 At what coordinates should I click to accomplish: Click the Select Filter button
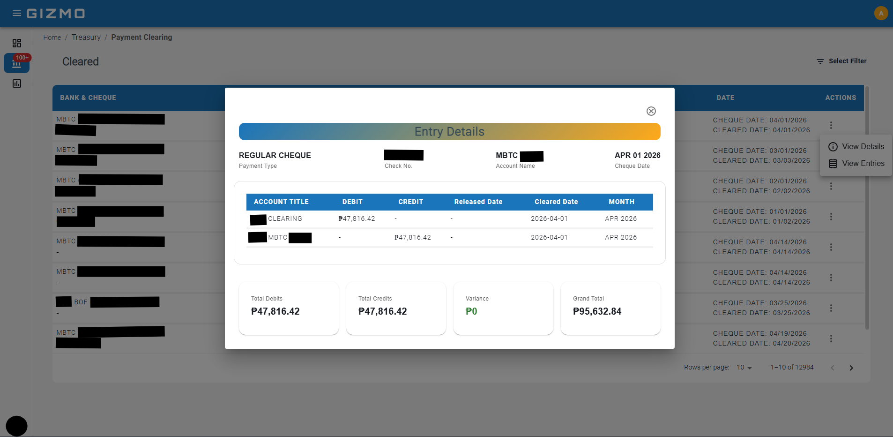841,61
